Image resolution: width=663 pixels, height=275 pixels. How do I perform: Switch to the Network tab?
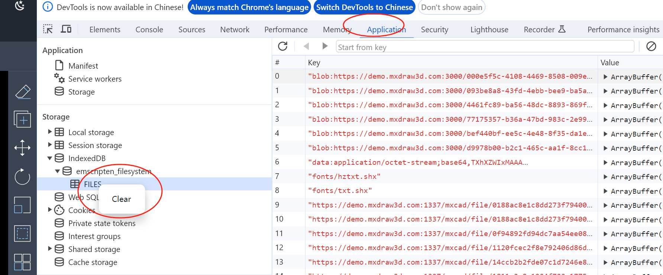pyautogui.click(x=235, y=30)
